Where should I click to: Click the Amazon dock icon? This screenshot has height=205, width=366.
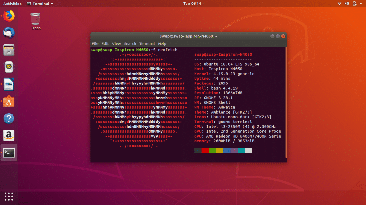pos(9,136)
